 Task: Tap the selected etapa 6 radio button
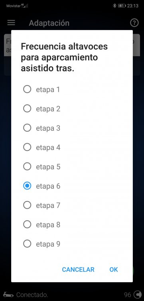click(x=27, y=186)
